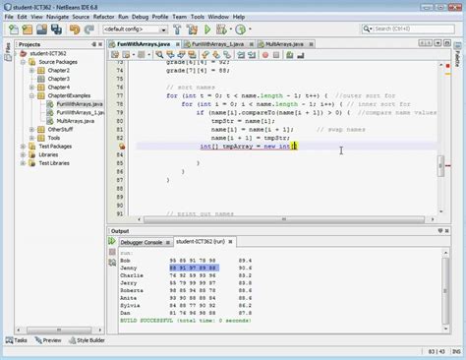Viewport: 466px width, 360px height.
Task: Click the Build Main Project hammer icon
Action: coord(177,30)
